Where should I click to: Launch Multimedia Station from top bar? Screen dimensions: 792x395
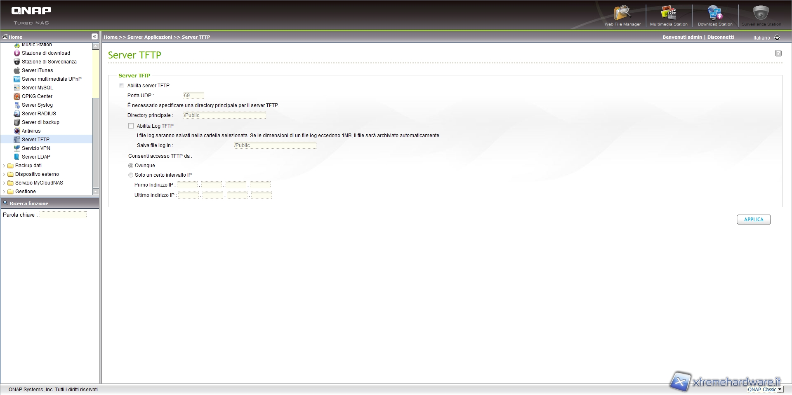[x=668, y=15]
